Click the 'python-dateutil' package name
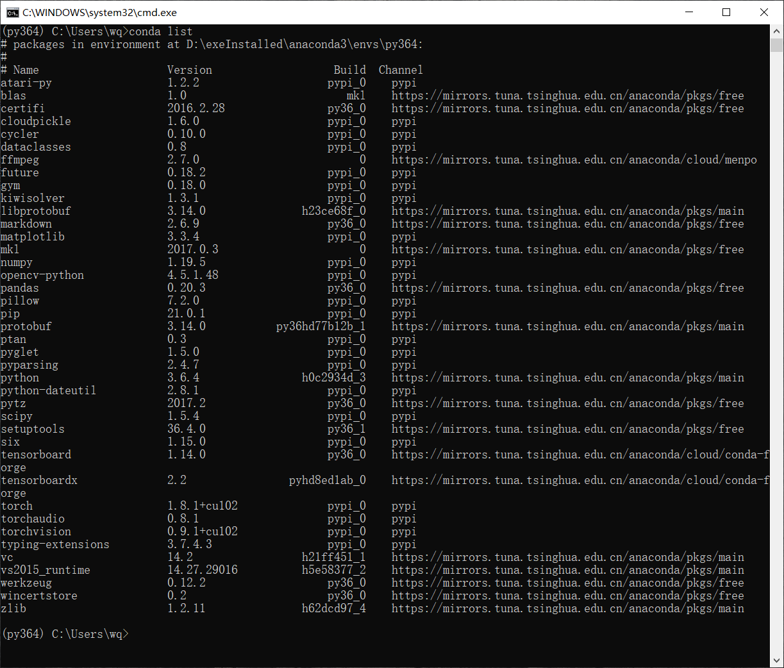Screen dimensions: 784x668 (49, 390)
